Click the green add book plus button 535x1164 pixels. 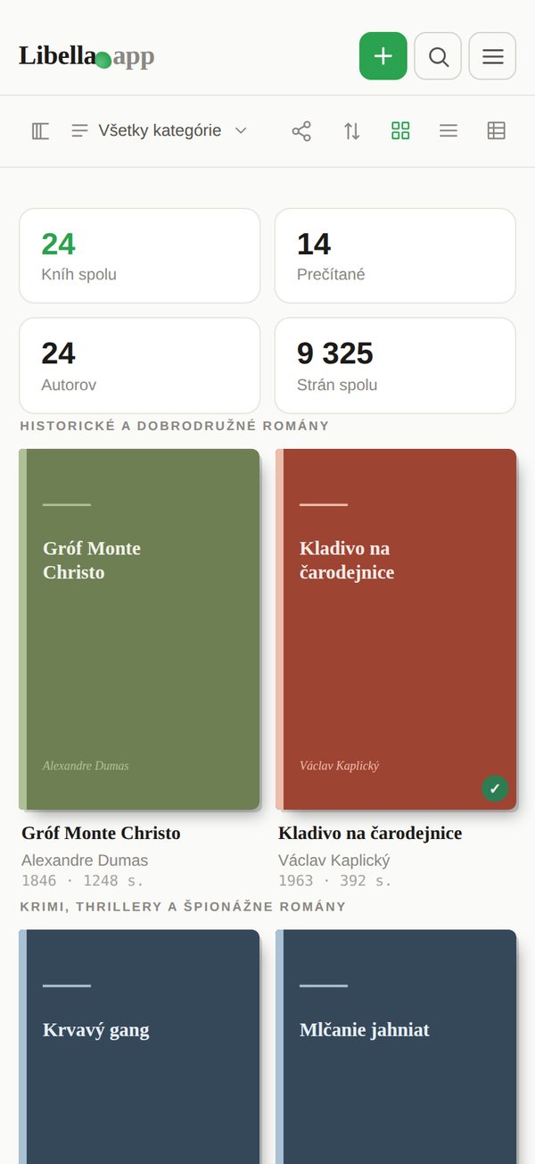383,56
